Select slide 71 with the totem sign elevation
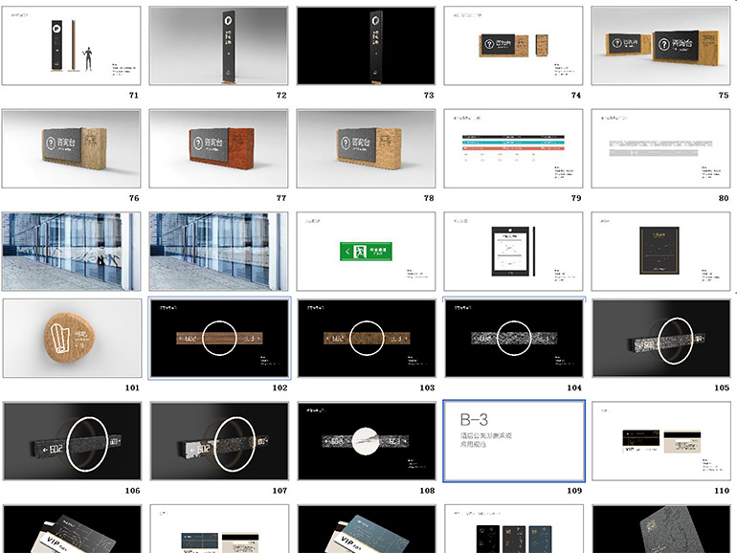The width and height of the screenshot is (737, 553). [x=71, y=46]
